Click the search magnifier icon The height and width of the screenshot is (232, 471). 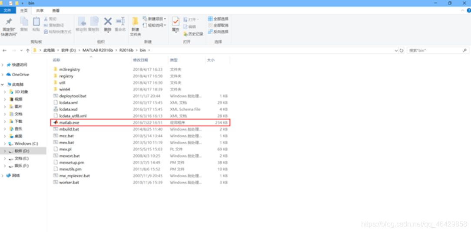pos(465,51)
